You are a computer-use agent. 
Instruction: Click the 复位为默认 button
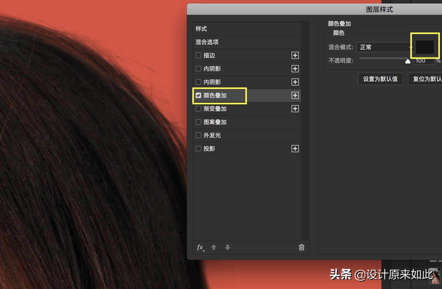[x=426, y=79]
